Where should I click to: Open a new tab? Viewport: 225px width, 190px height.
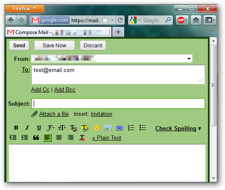118,32
